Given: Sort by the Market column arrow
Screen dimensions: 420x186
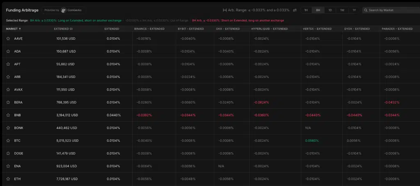Looking at the screenshot, I should point(20,29).
